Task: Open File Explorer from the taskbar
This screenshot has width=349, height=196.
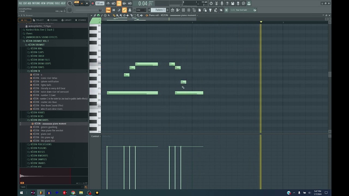Action: pyautogui.click(x=81, y=193)
